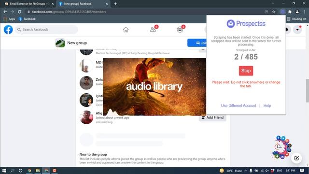Close the New group Facebook tab
The width and height of the screenshot is (309, 174).
pos(107,4)
